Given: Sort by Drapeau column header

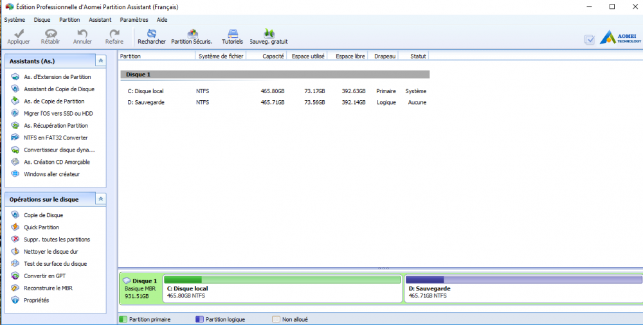Looking at the screenshot, I should (383, 56).
